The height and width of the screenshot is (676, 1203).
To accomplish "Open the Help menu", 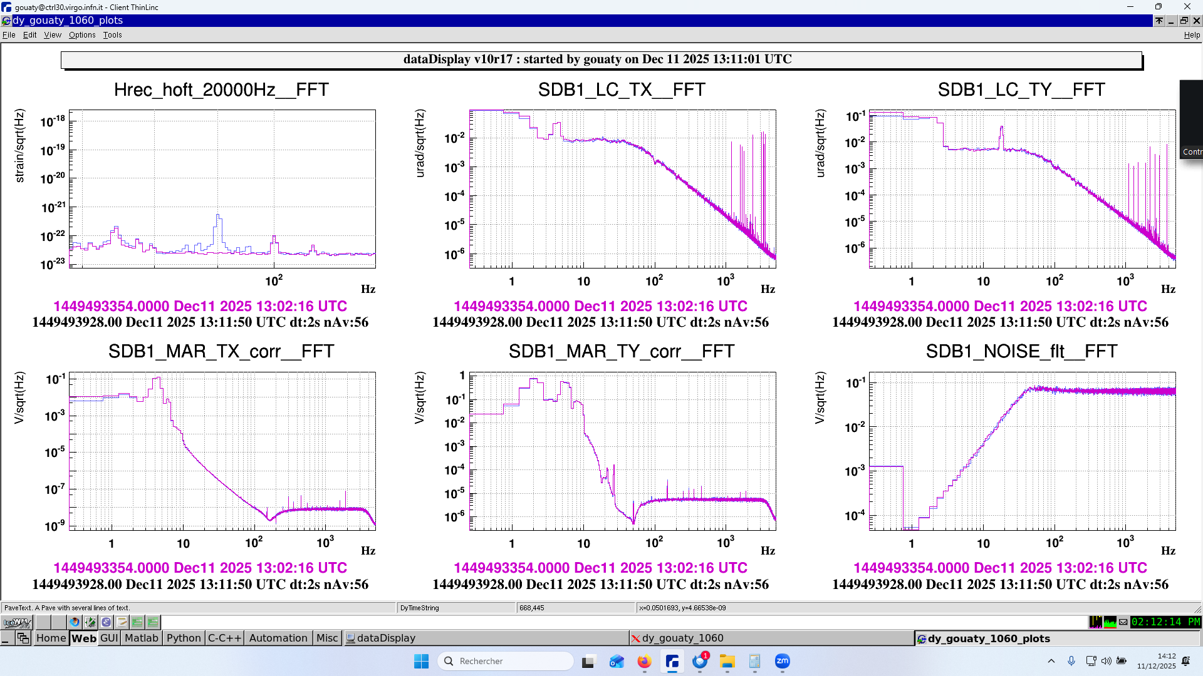I will coord(1191,35).
